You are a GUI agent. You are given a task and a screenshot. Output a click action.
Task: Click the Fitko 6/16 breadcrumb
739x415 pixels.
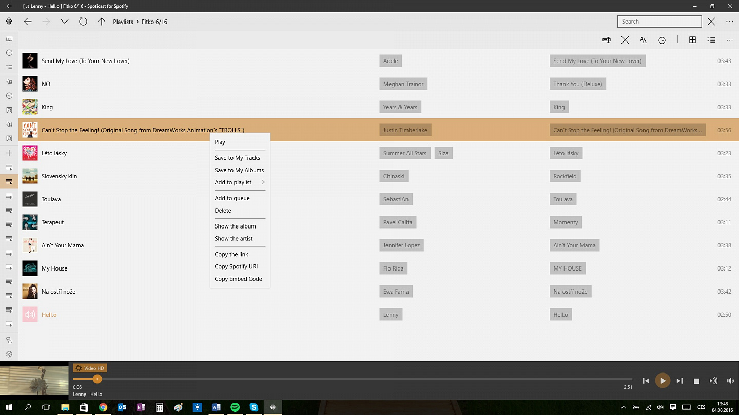[x=155, y=22]
